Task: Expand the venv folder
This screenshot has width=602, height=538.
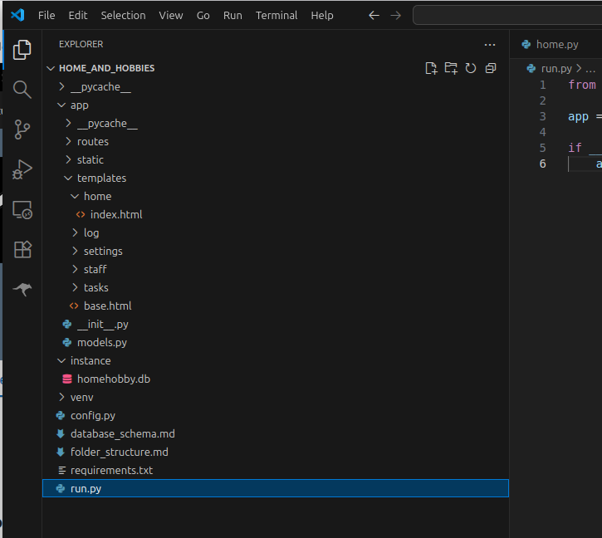Action: pos(81,397)
